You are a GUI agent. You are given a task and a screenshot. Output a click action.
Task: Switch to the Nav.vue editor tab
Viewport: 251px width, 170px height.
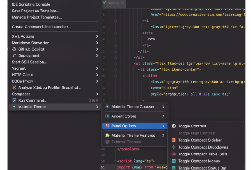(113, 3)
